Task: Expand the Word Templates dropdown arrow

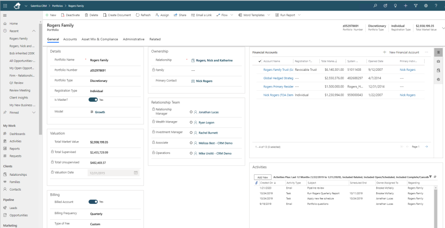Action: pos(268,15)
